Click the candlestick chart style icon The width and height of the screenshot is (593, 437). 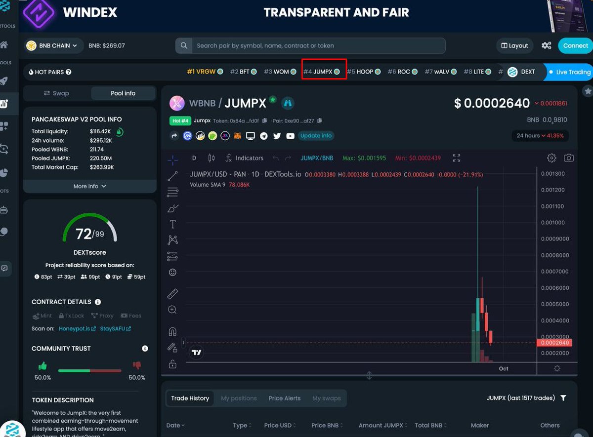(212, 158)
